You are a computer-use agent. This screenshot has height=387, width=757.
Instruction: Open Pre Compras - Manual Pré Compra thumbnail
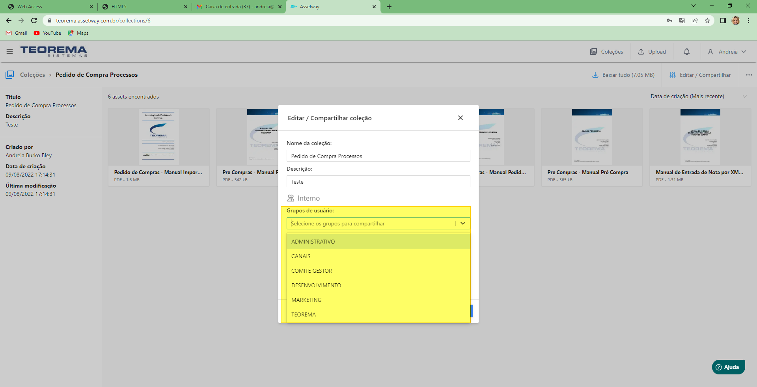coord(592,137)
